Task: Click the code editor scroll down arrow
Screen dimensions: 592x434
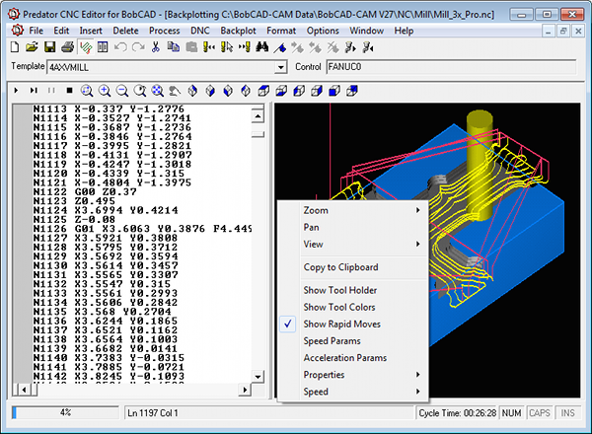Action: click(258, 376)
